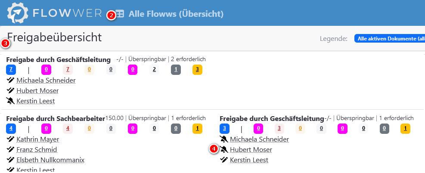Click the pen icon beside Kerstin Leest in right group
Screen dimensions: 425x173
(224, 160)
